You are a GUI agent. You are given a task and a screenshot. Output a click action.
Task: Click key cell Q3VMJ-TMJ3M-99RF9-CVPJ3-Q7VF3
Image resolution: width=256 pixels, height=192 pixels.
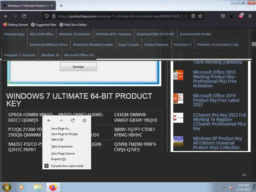[x=137, y=146]
